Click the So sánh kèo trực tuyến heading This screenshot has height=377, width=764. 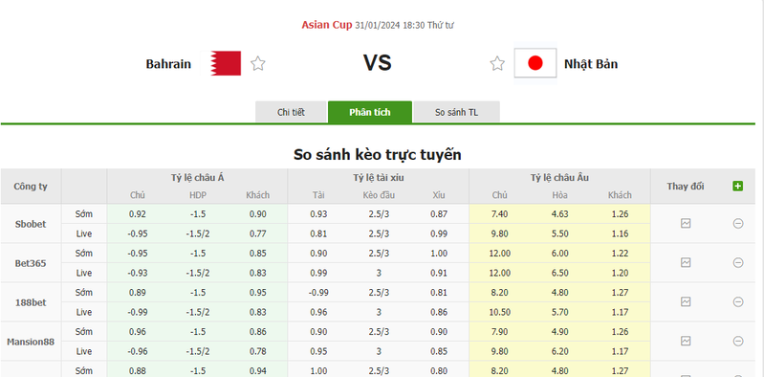pyautogui.click(x=377, y=155)
